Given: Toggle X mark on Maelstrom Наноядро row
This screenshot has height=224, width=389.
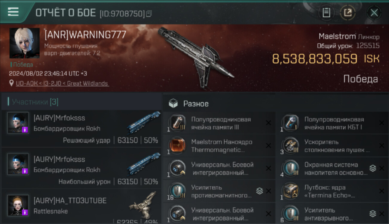Looking at the screenshot, I should (268, 145).
